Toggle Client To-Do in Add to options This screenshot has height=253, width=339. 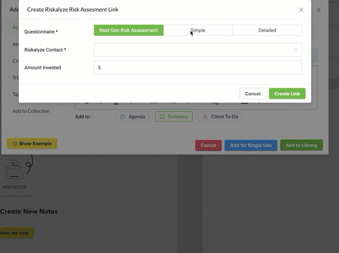coord(220,117)
